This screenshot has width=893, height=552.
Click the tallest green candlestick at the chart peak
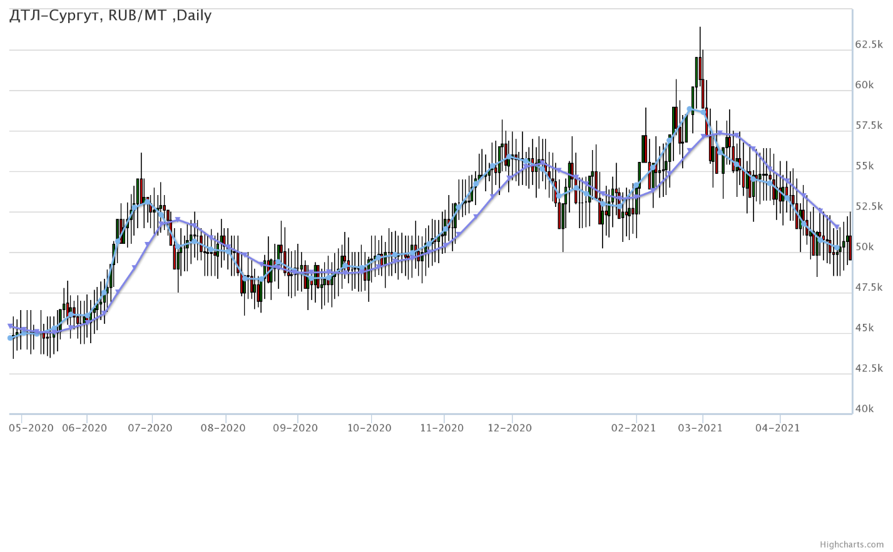point(697,72)
